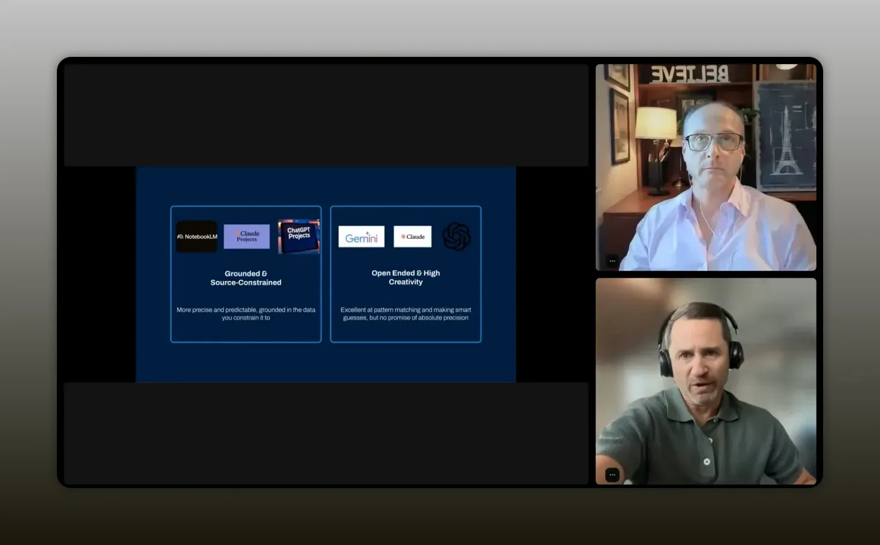880x545 pixels.
Task: Click the white Claude logo tile
Action: click(x=412, y=237)
